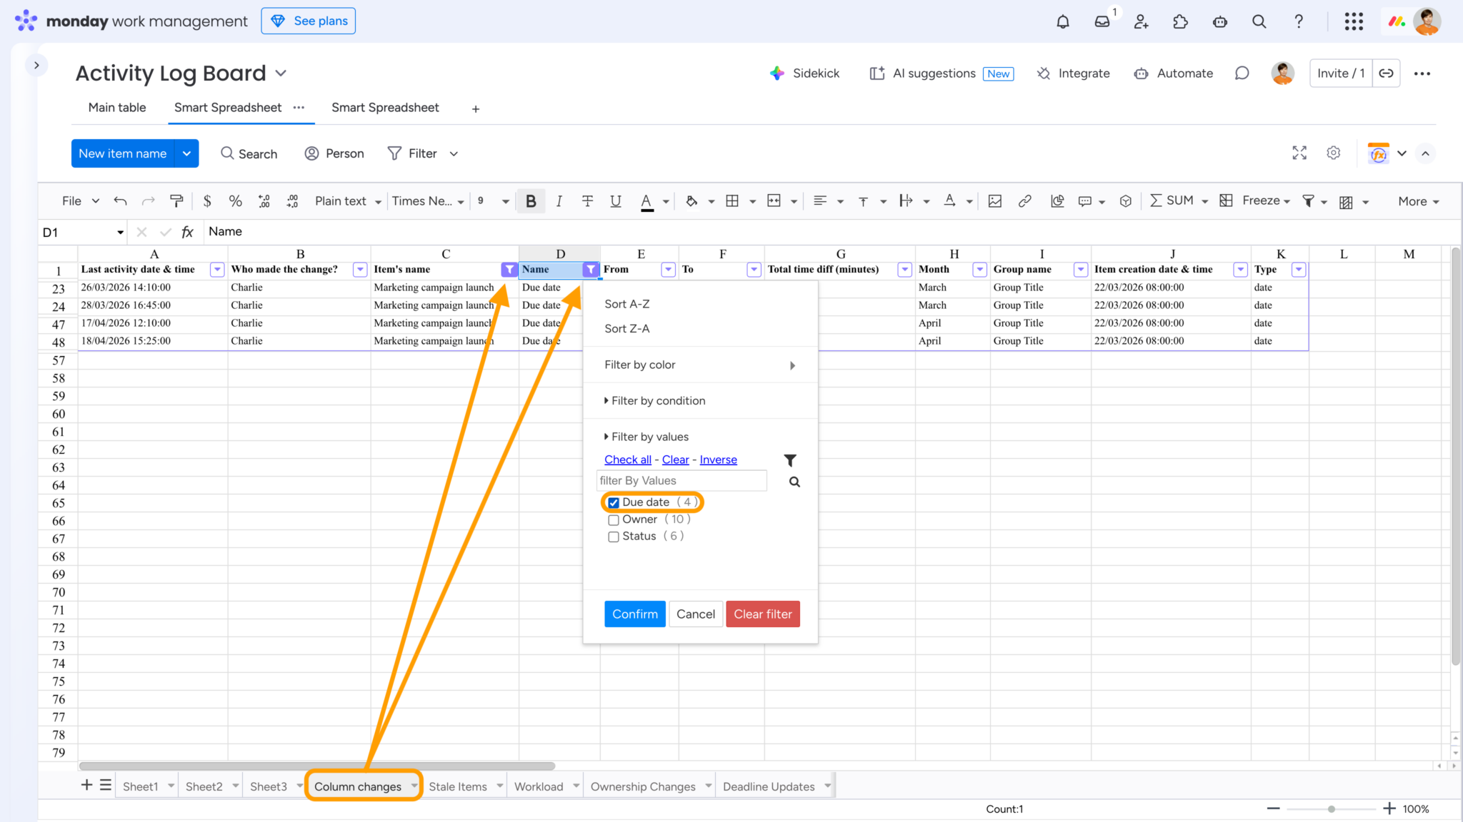Apply currency format with dollar icon
This screenshot has height=822, width=1463.
click(207, 201)
